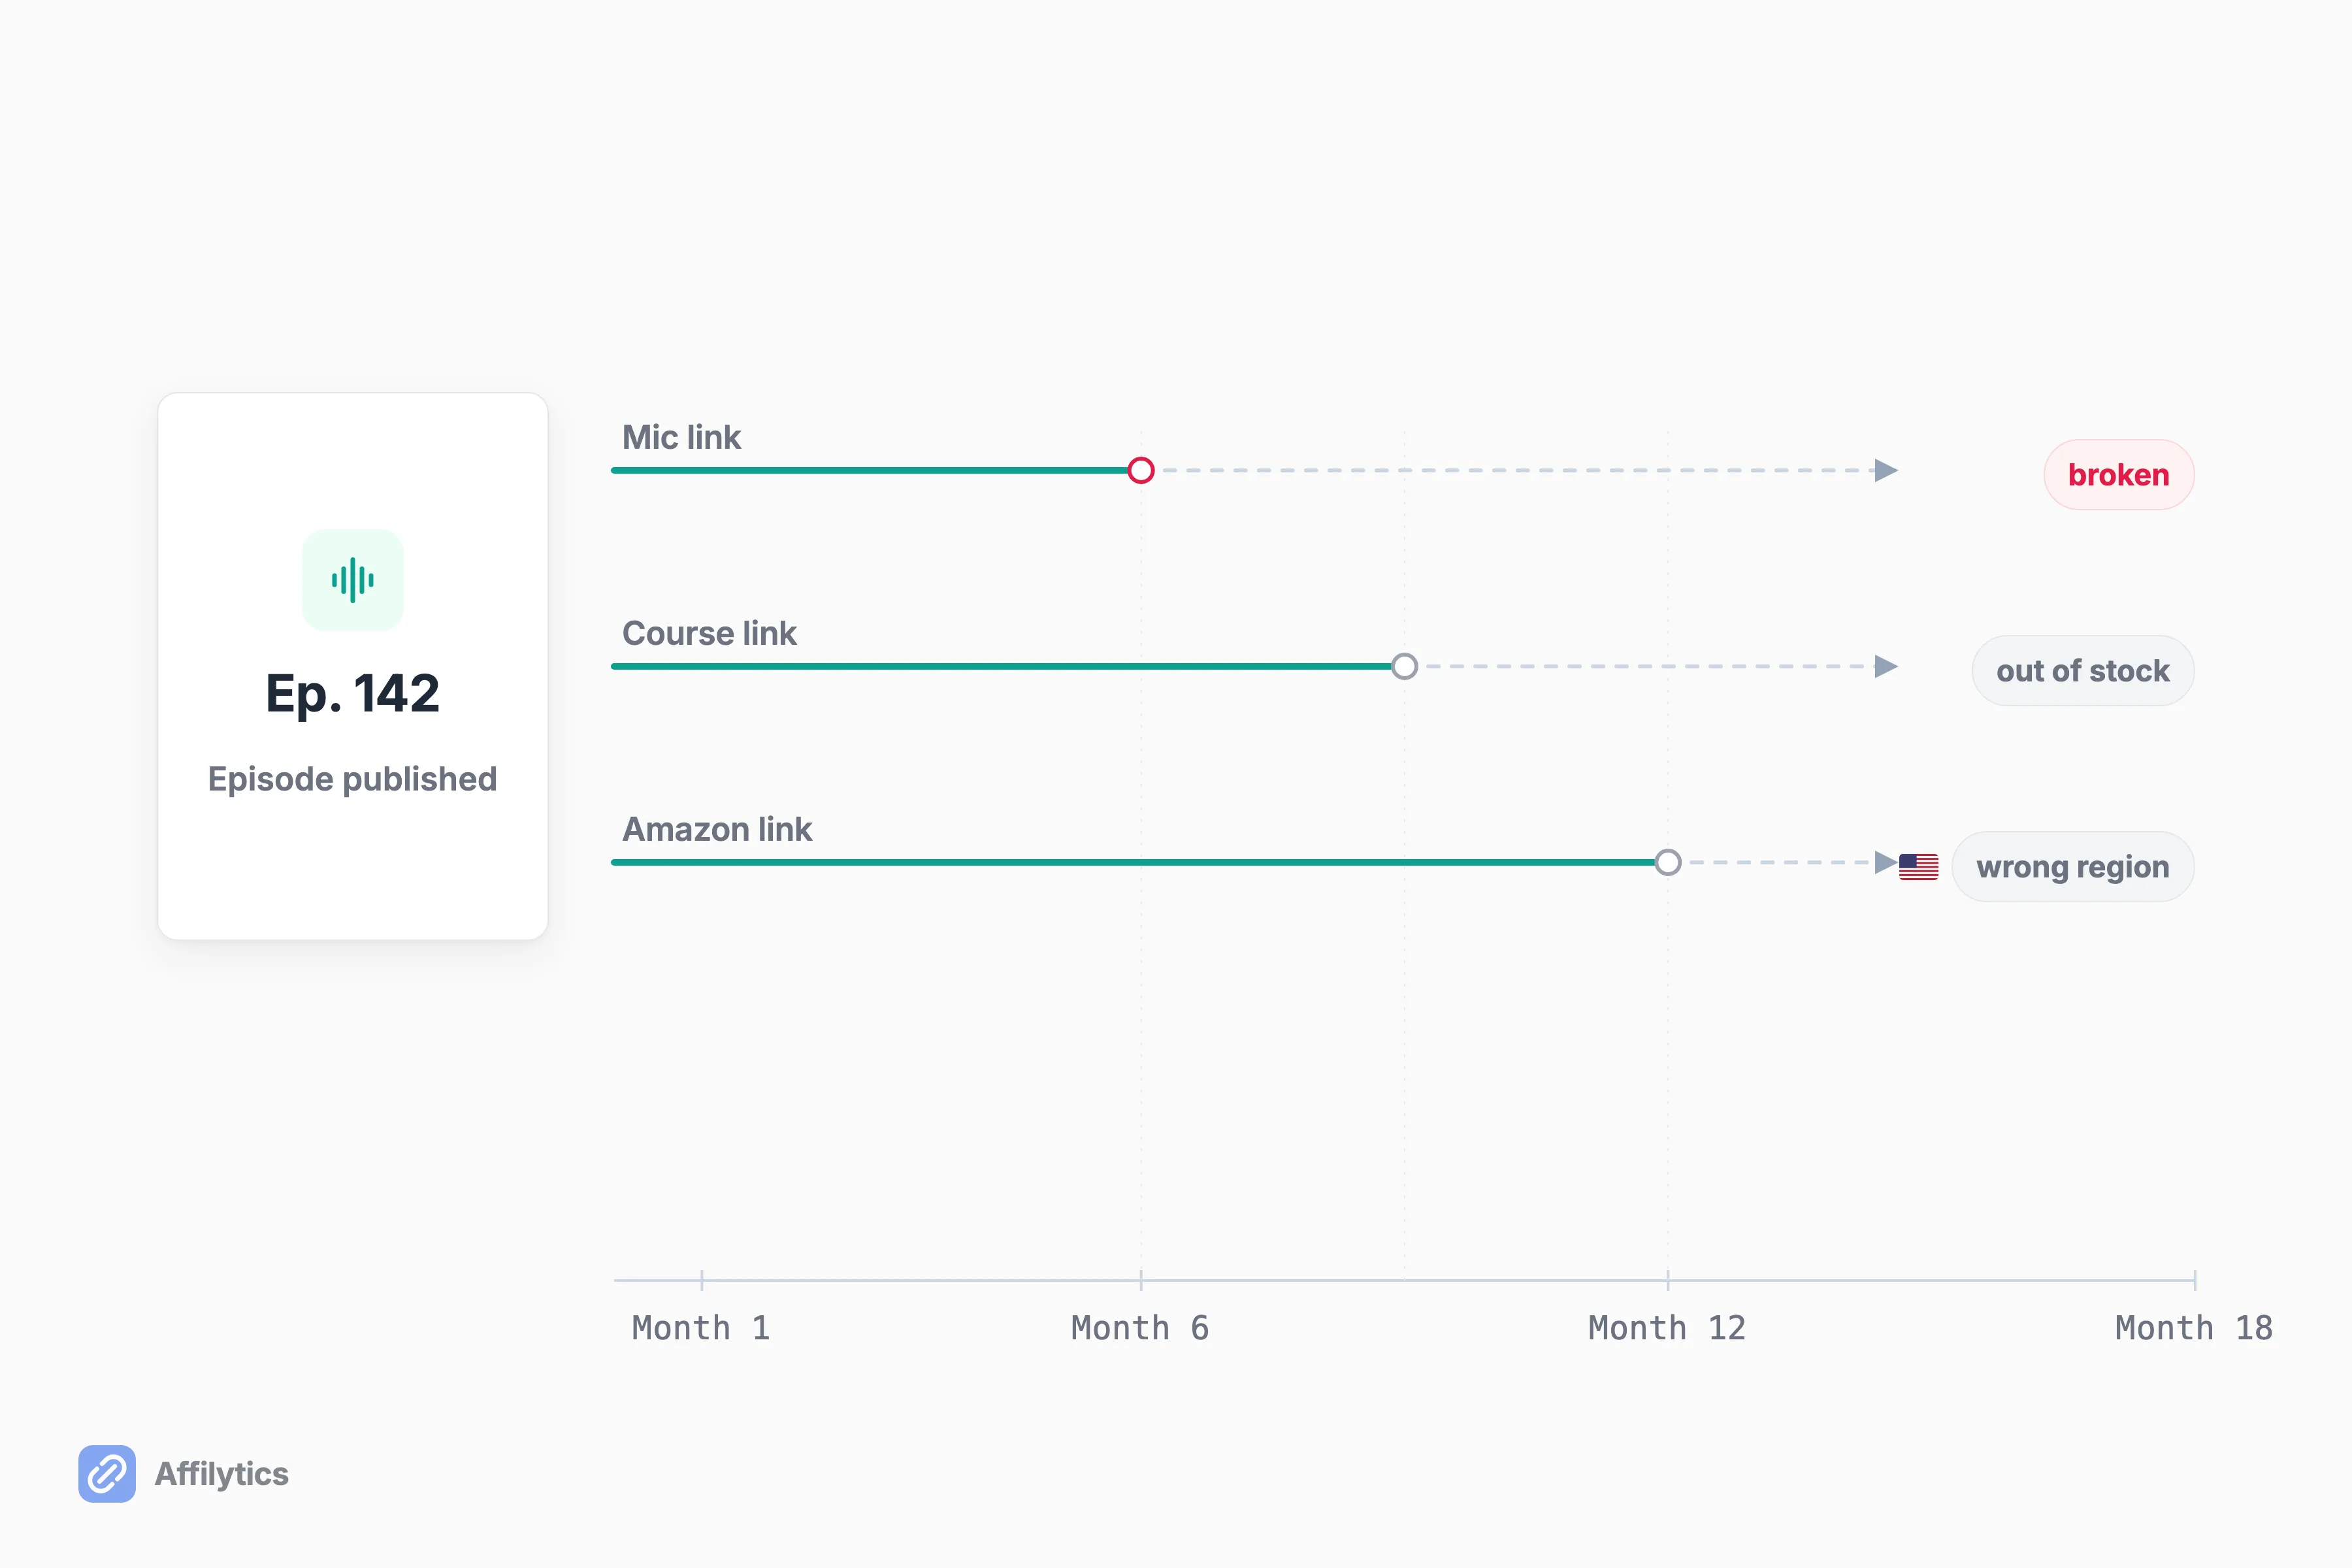Click the arrowhead ending Course link line
Screen dimensions: 2352x1568
pos(1886,666)
